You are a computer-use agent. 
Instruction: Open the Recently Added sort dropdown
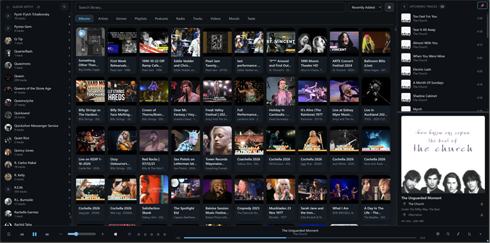click(x=365, y=7)
